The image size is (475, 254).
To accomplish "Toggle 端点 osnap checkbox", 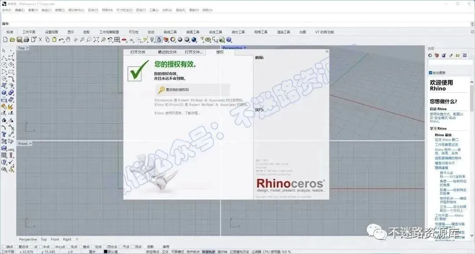I will pyautogui.click(x=4, y=247).
